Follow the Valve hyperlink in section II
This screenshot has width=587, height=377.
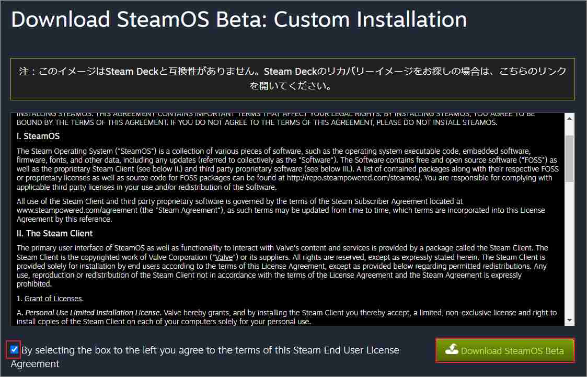click(x=224, y=257)
